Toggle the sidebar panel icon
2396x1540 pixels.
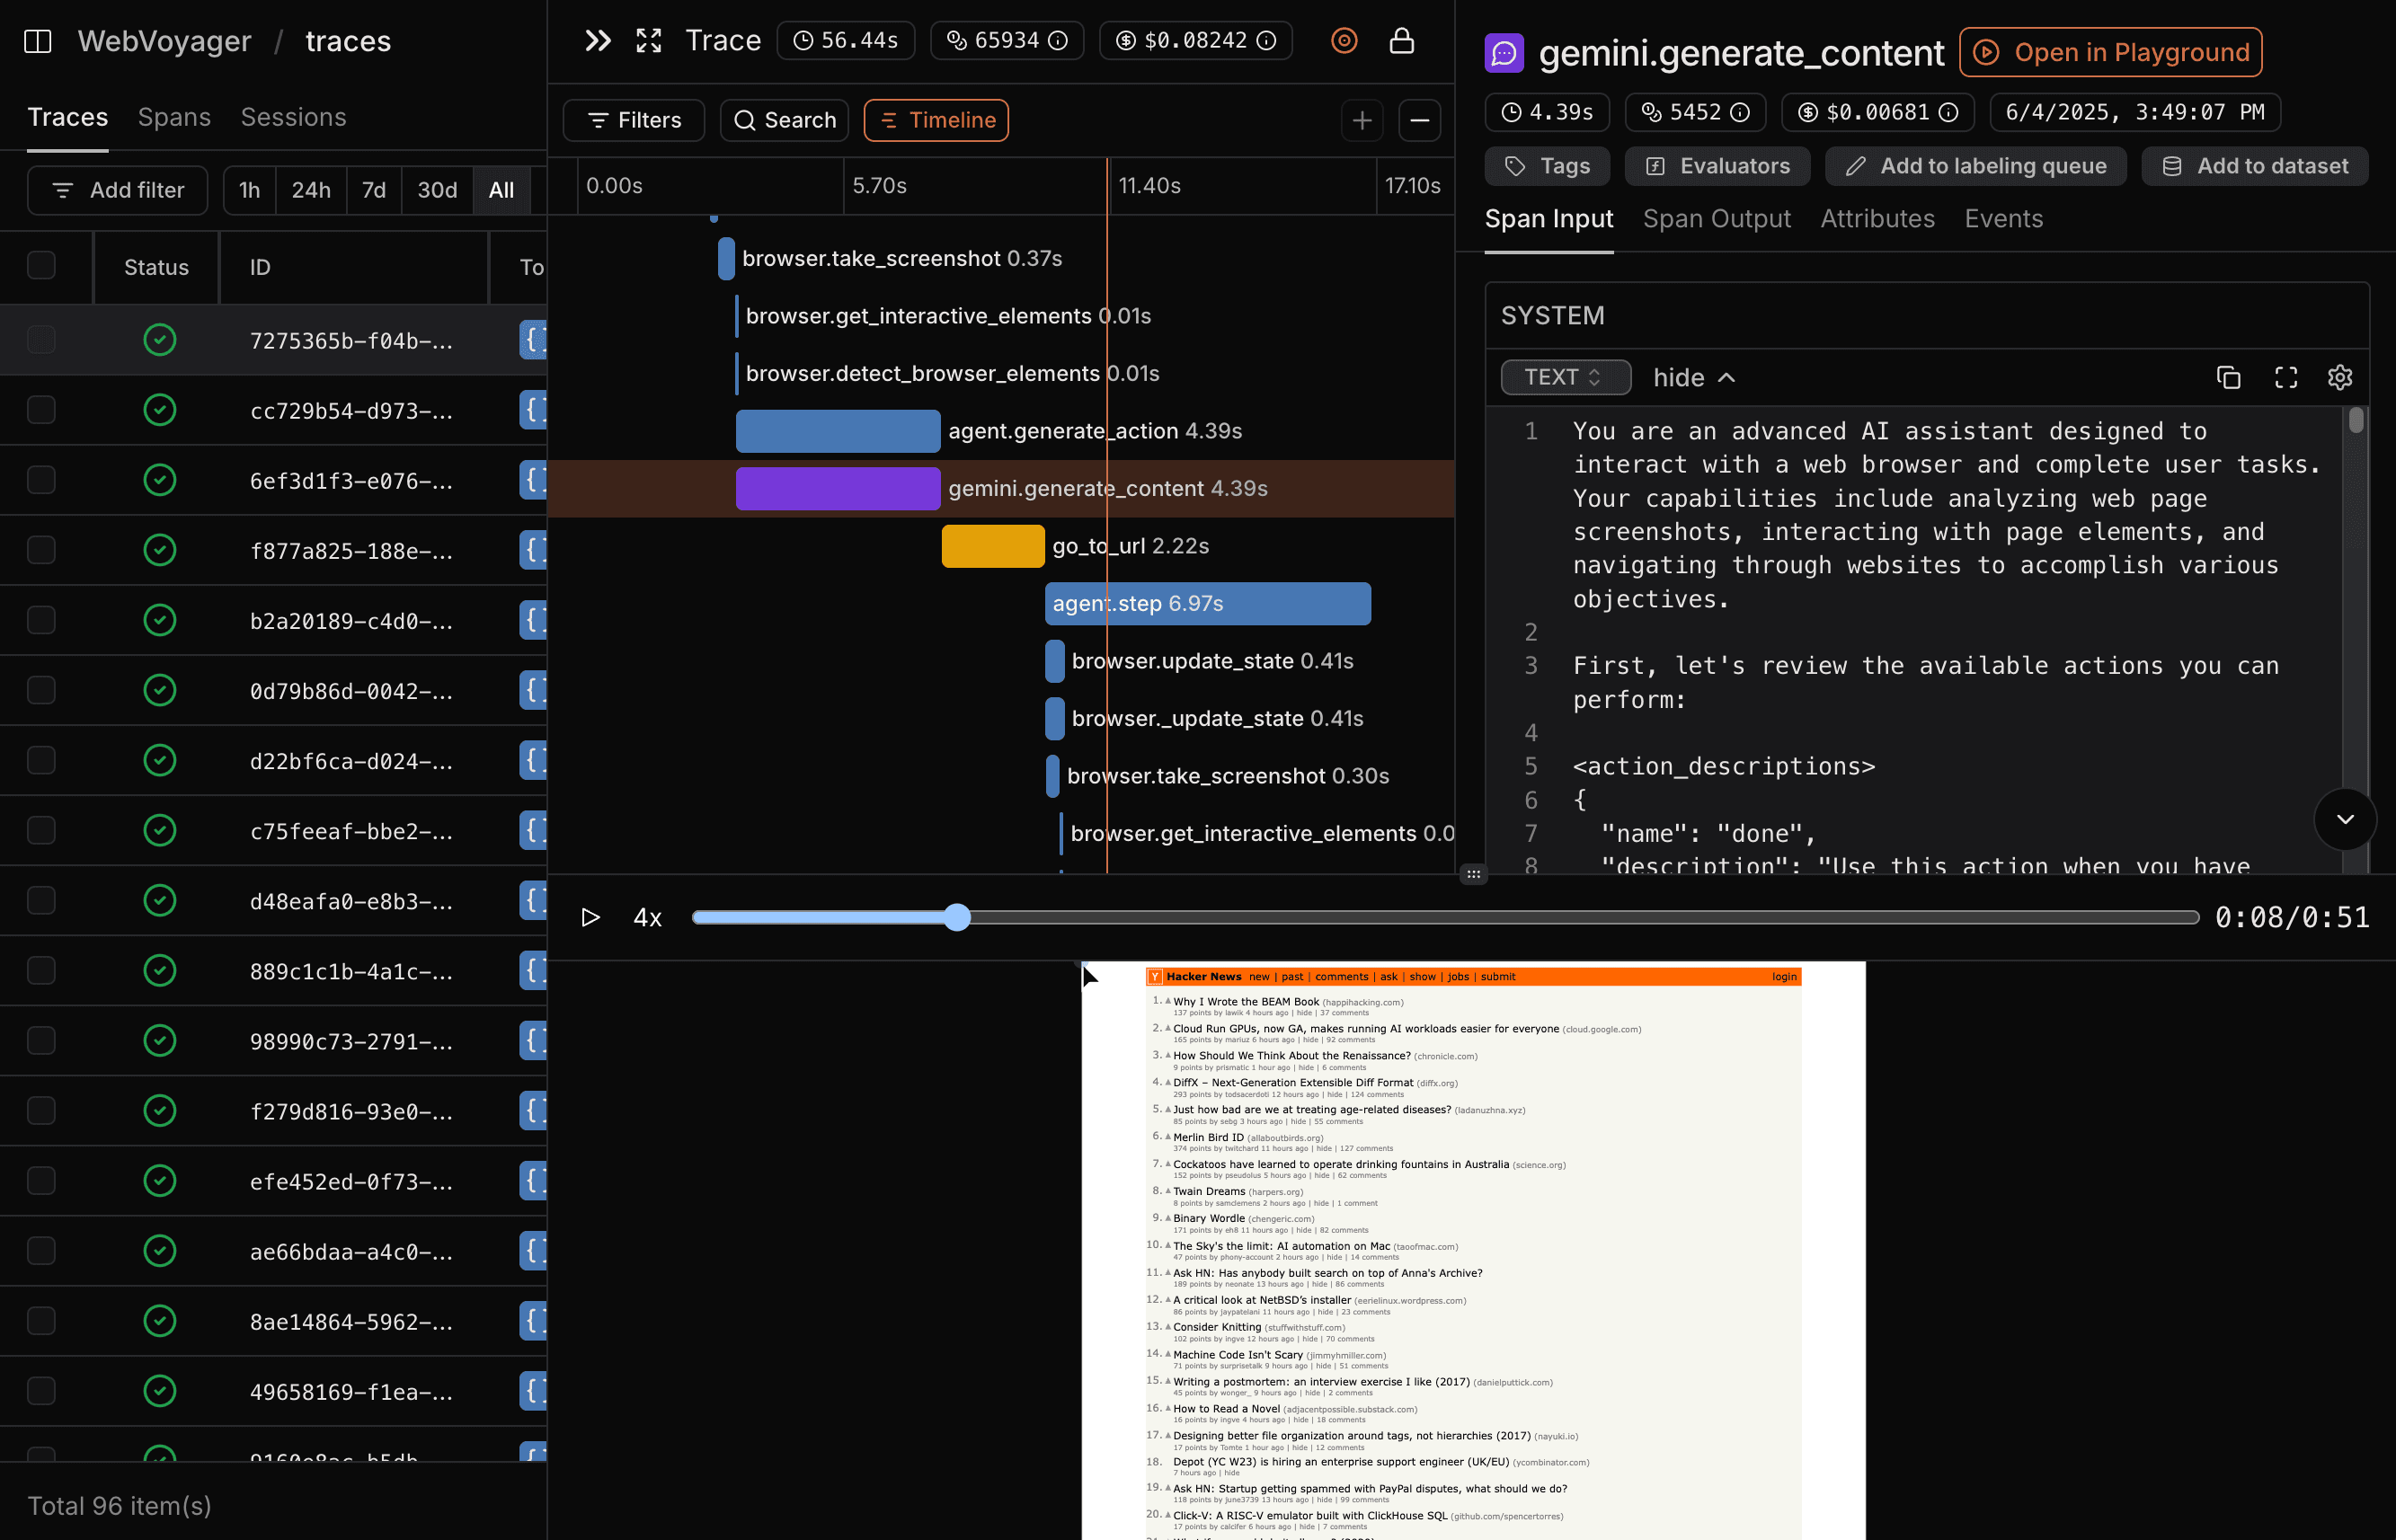click(38, 41)
